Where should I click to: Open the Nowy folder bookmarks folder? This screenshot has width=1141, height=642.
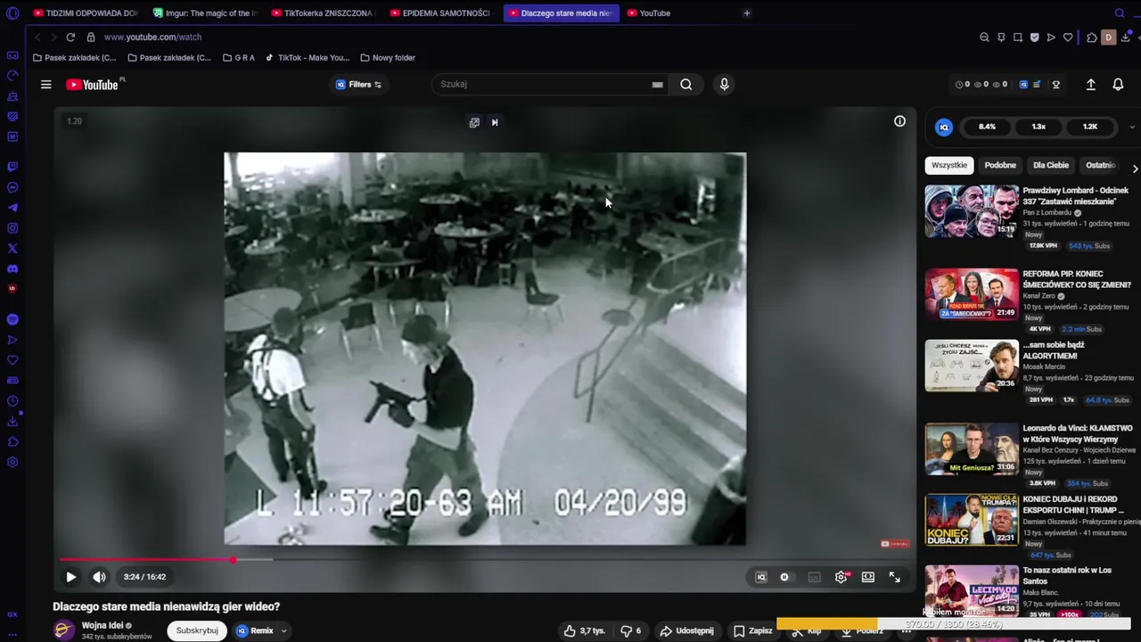pos(388,58)
